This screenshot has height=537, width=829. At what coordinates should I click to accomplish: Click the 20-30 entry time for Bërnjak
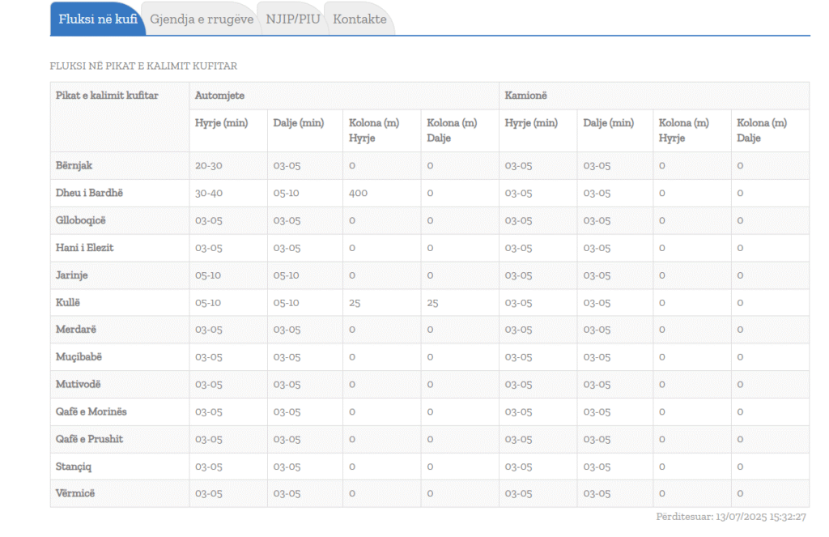(x=209, y=165)
